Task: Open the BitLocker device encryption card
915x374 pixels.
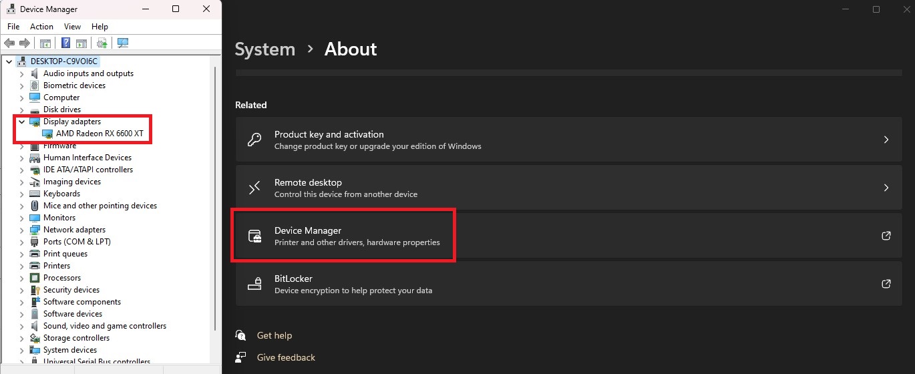Action: (x=568, y=284)
